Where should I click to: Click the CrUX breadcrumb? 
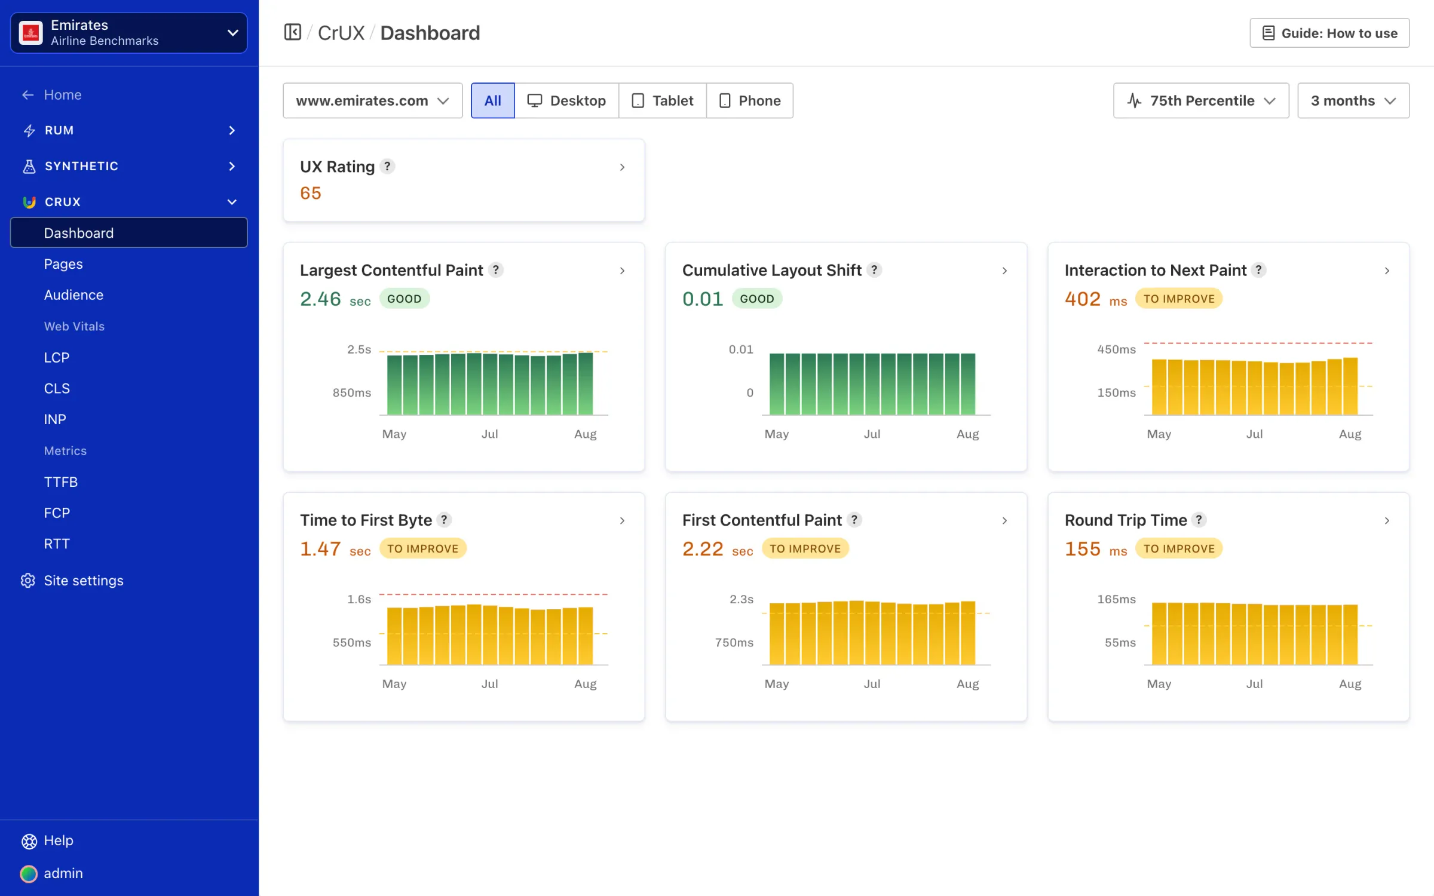tap(341, 33)
